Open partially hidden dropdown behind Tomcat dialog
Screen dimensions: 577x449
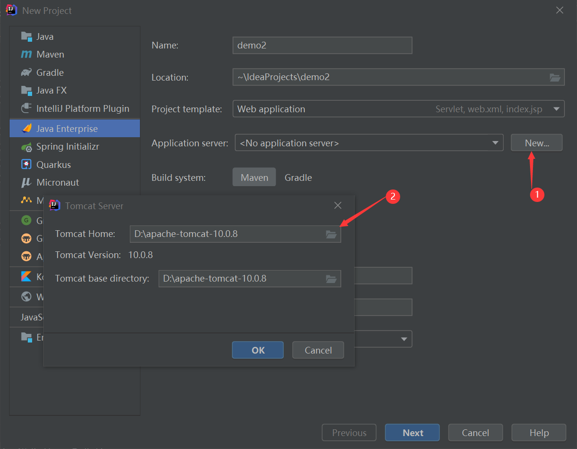tap(405, 339)
